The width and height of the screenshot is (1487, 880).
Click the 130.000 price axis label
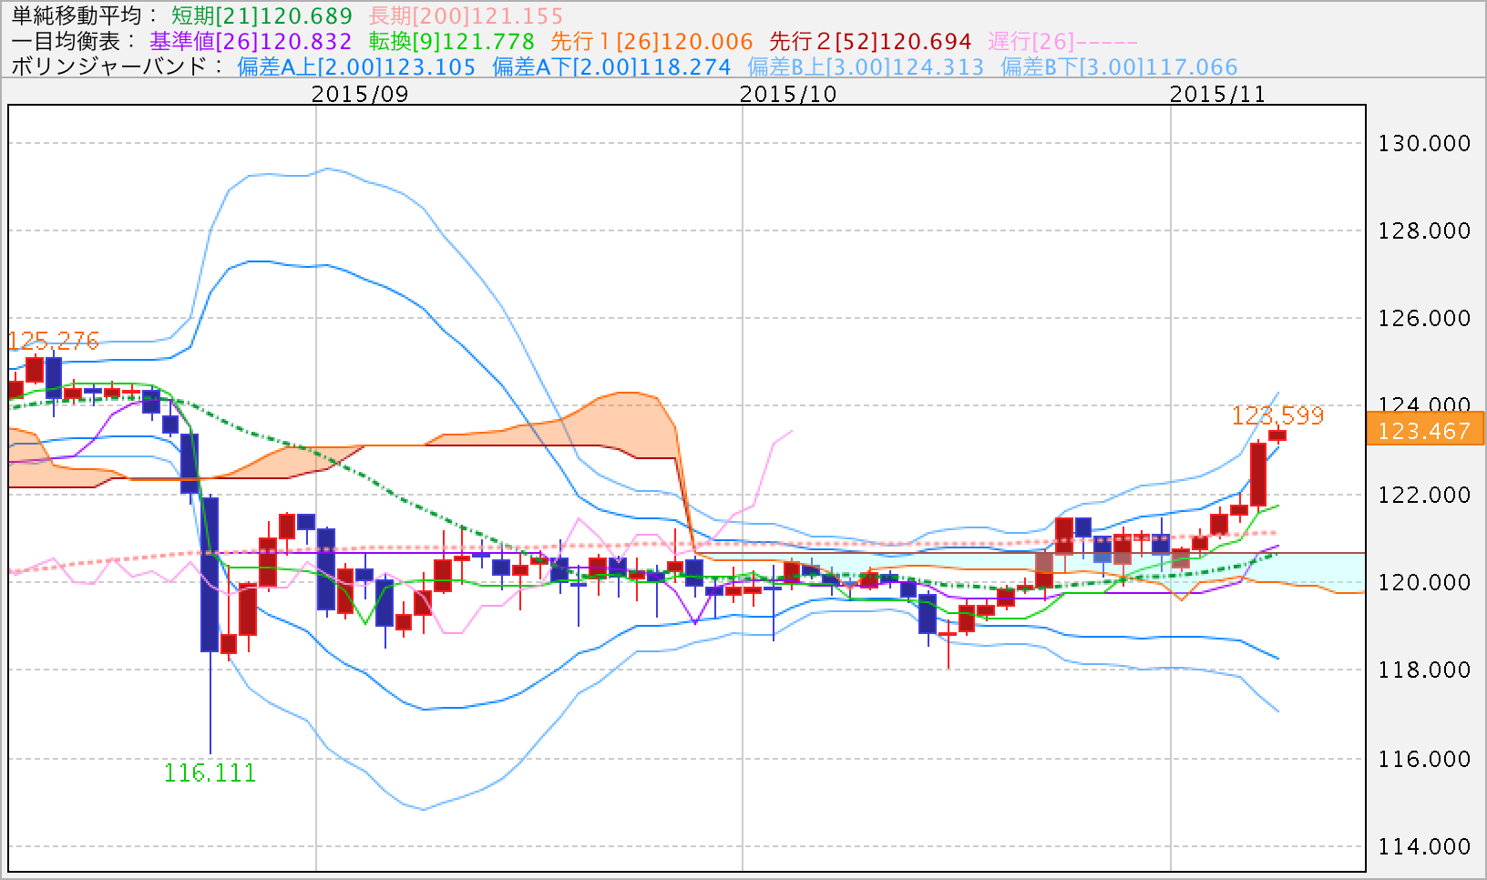coord(1423,143)
